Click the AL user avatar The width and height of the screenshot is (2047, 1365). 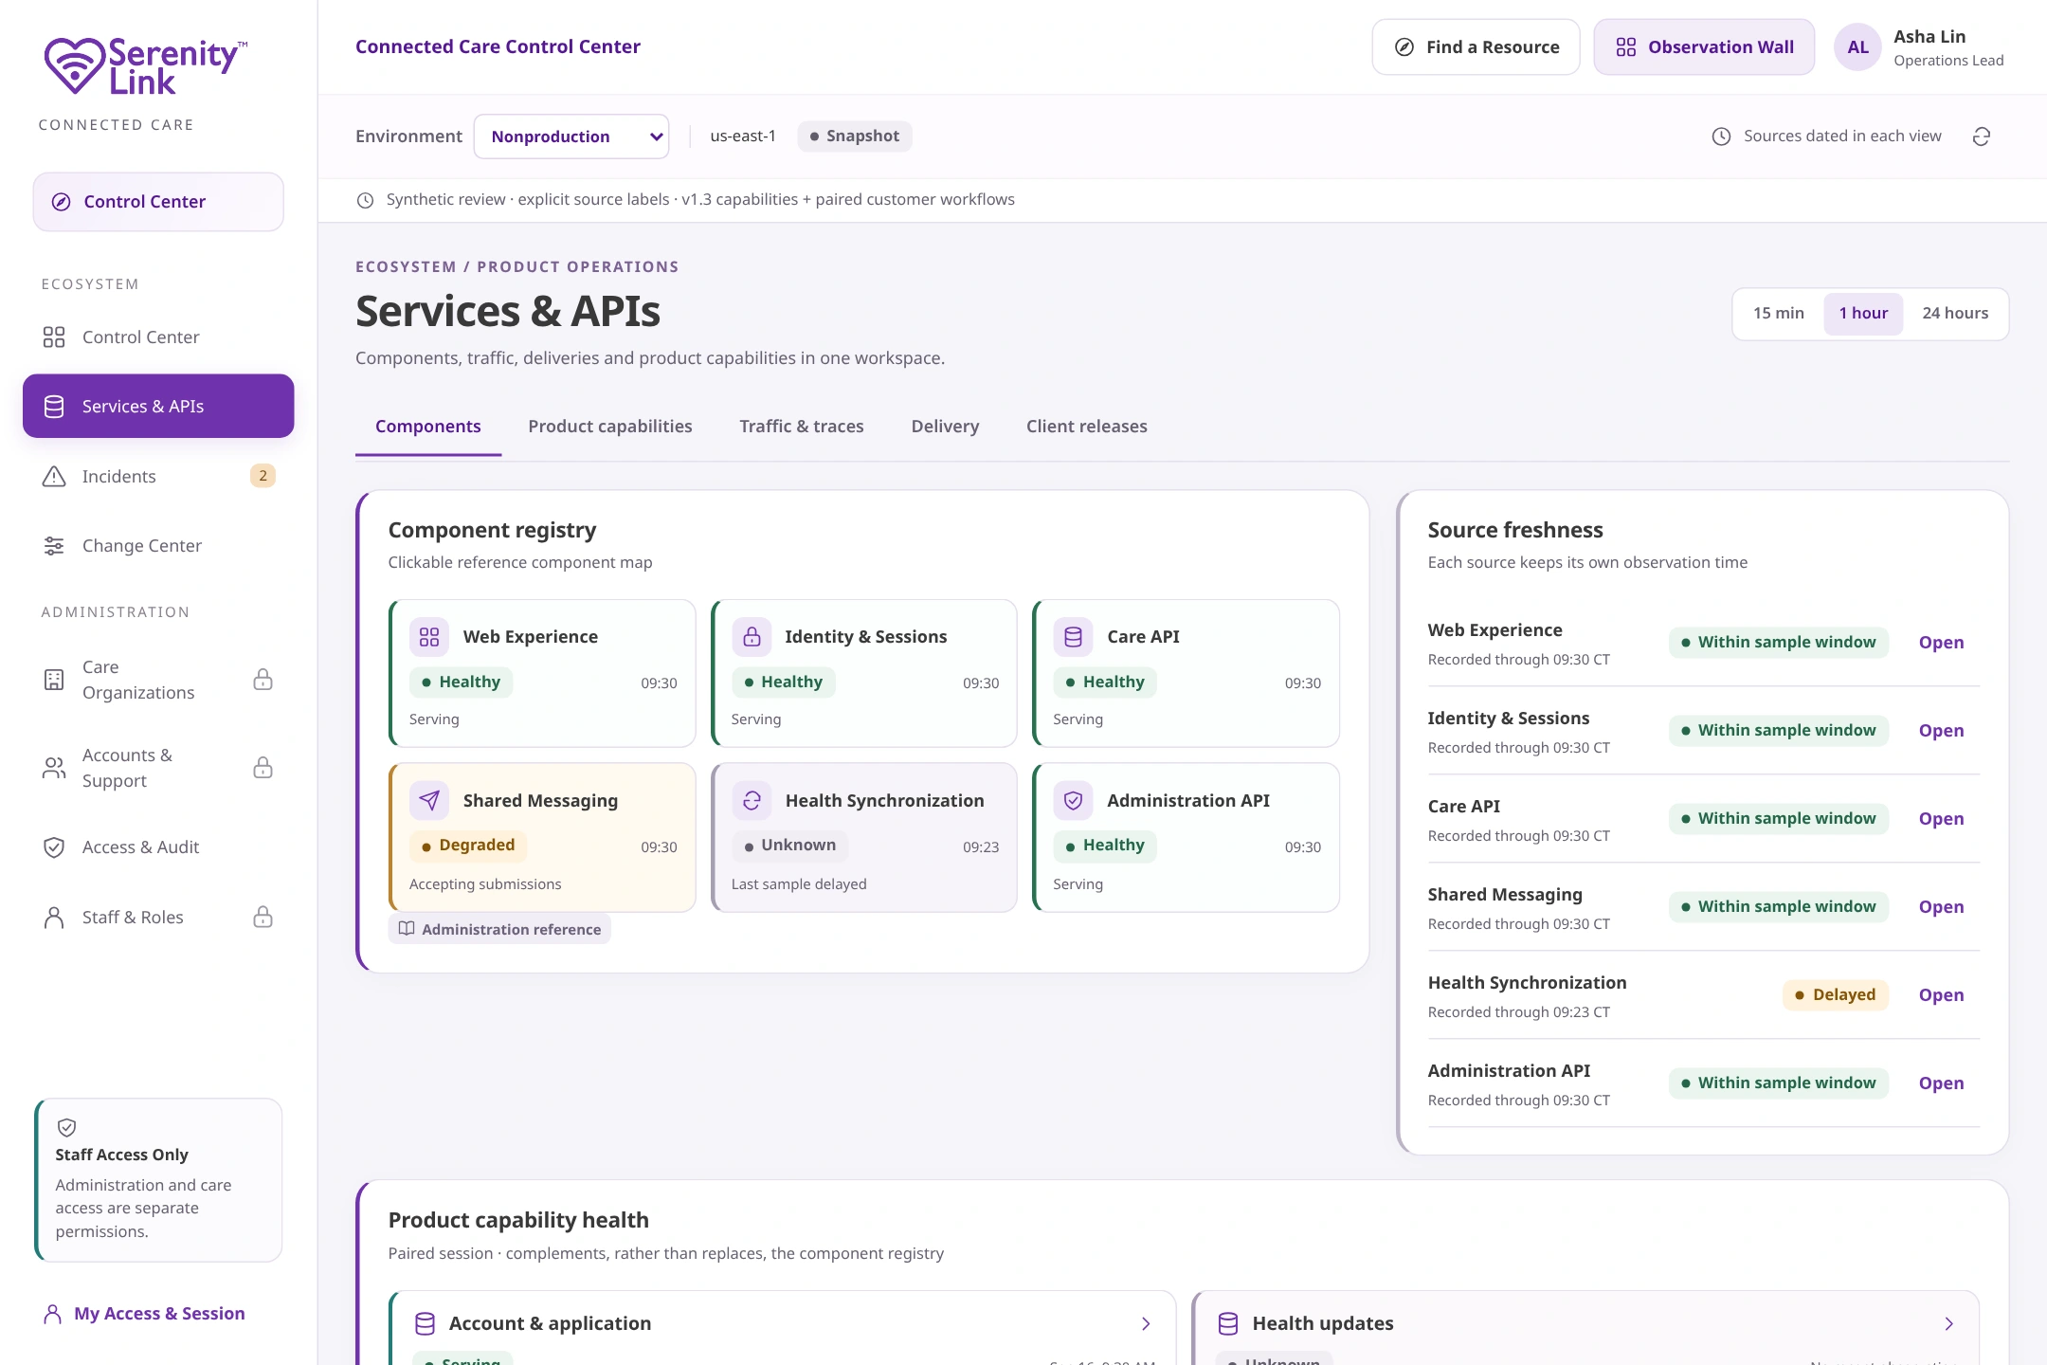1857,47
